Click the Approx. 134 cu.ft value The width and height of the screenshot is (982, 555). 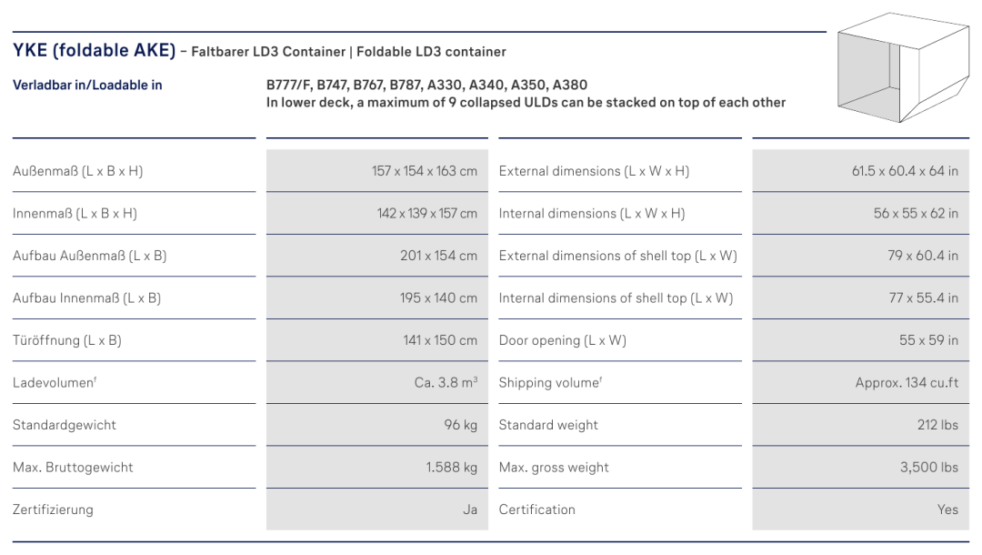click(x=907, y=383)
